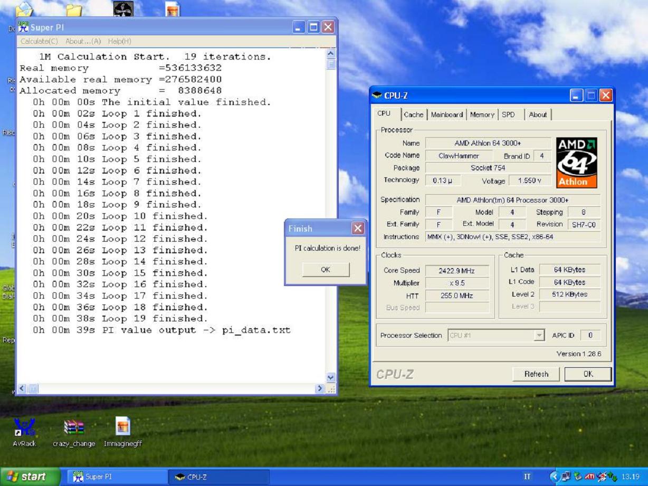Click the Instructions field MMX (+), 3DNow!
The height and width of the screenshot is (486, 648).
(x=512, y=237)
